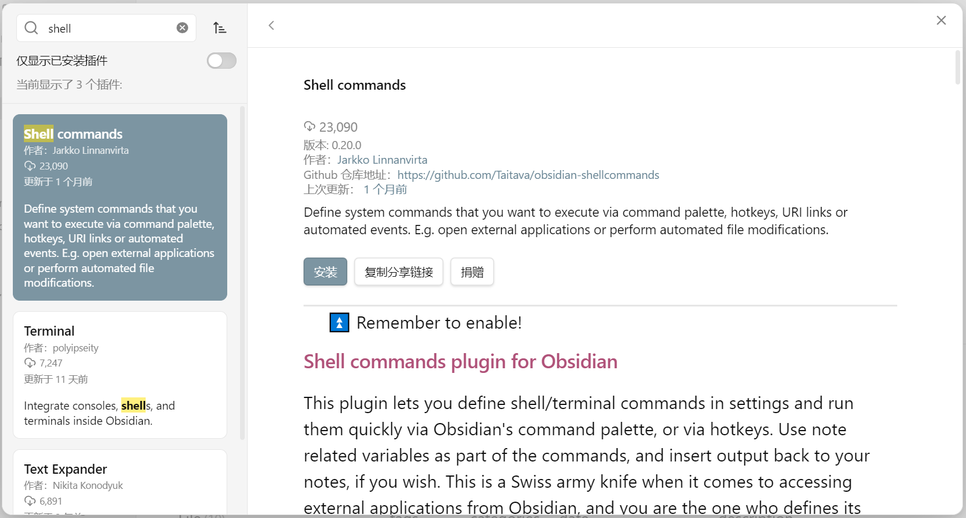
Task: Click the download count icon in details
Action: coord(309,126)
